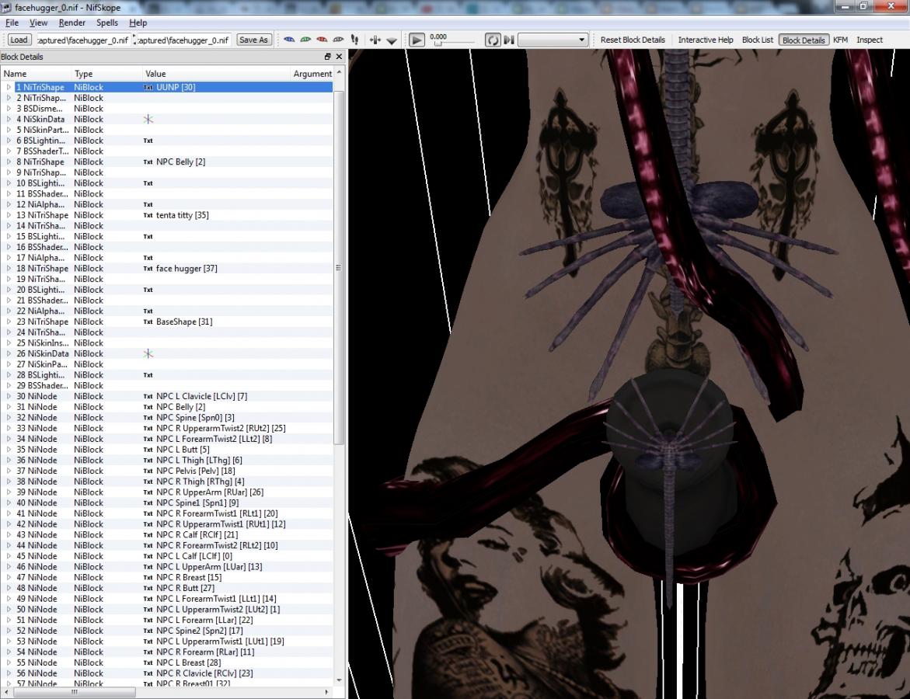The width and height of the screenshot is (910, 699).
Task: Click the Txt icon in row 28 BSLighti
Action: click(148, 374)
